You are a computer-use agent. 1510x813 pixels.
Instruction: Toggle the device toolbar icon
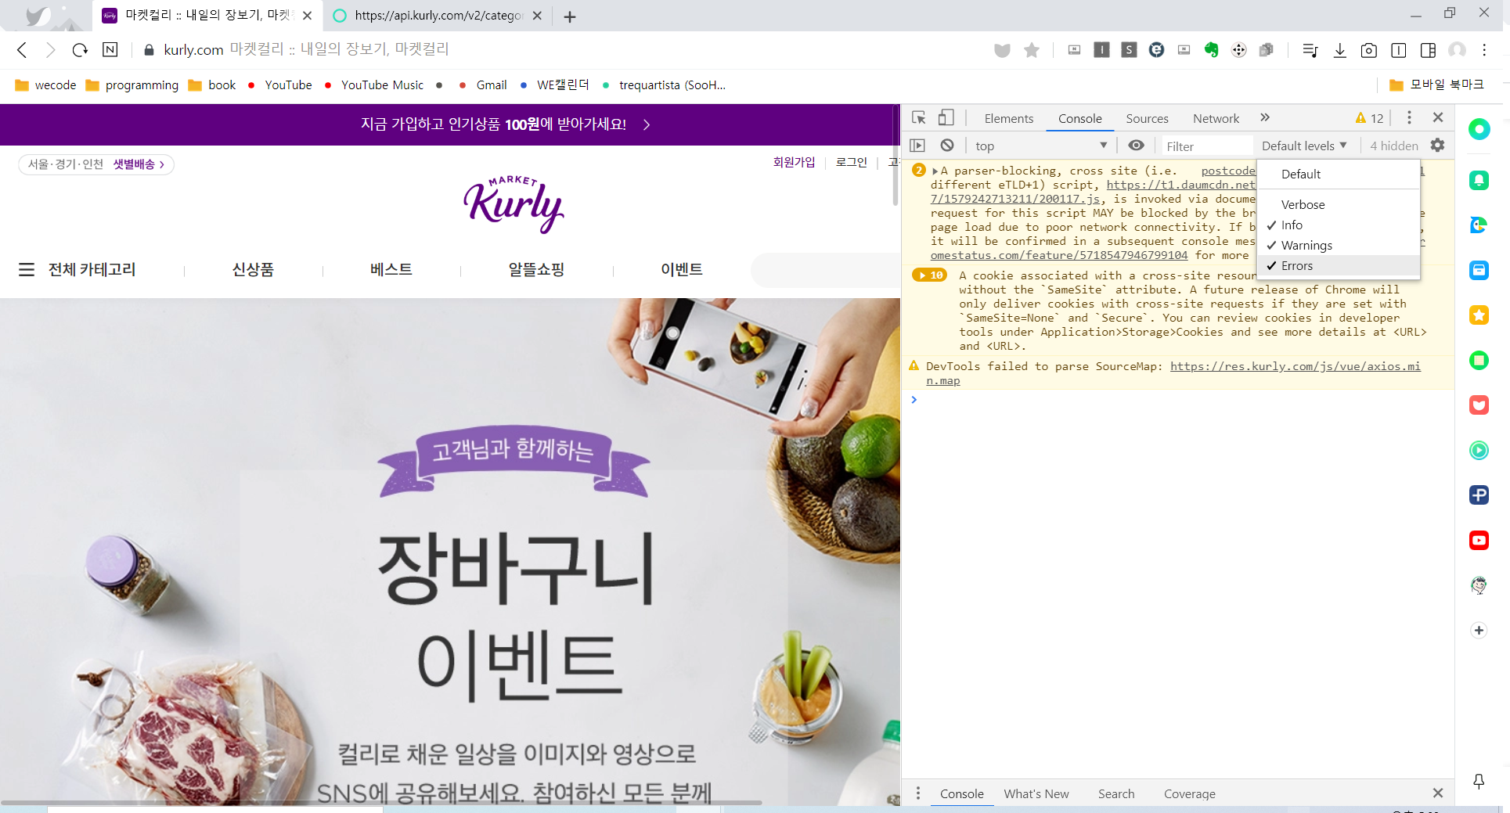[x=946, y=118]
